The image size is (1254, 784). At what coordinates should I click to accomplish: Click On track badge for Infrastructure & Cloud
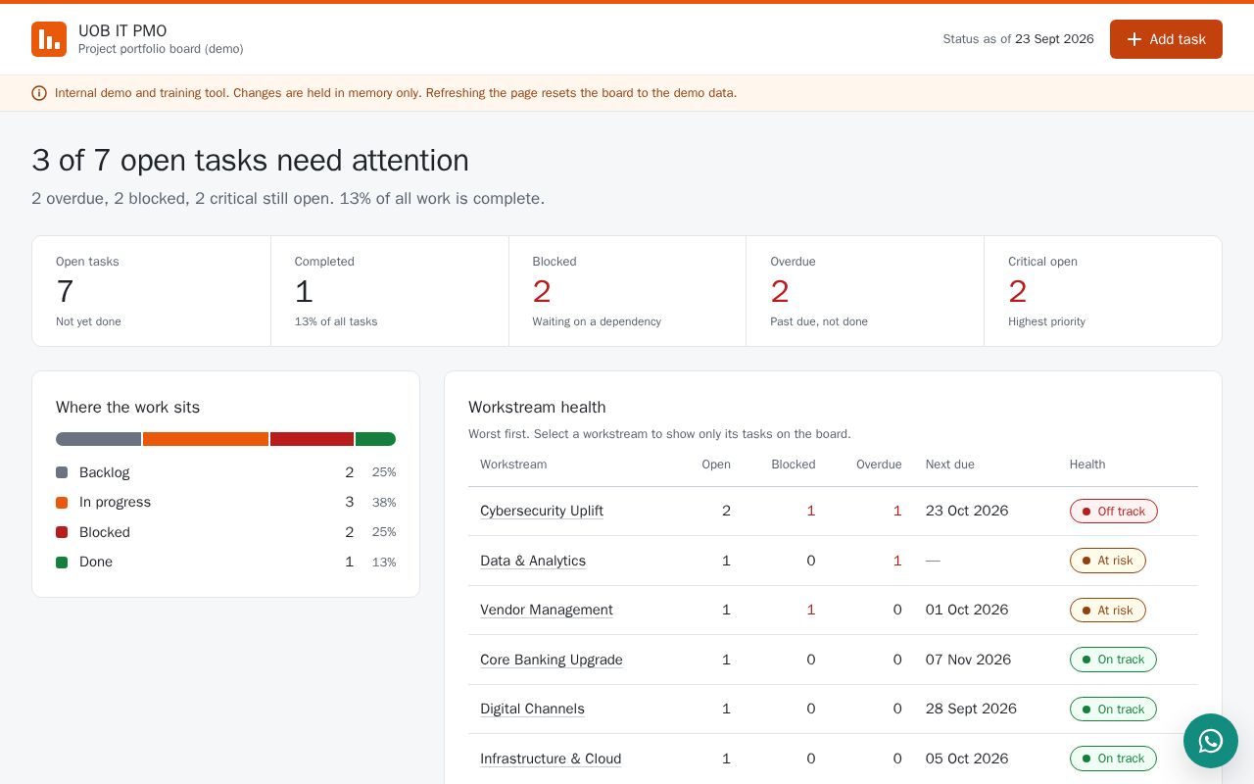coord(1113,759)
